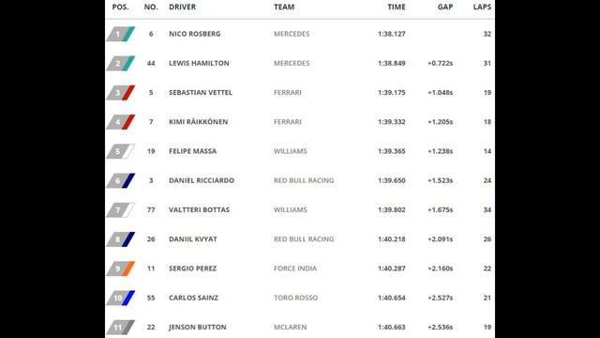The width and height of the screenshot is (600, 338).
Task: Click position 3 badge with red stripe
Action: coord(121,93)
